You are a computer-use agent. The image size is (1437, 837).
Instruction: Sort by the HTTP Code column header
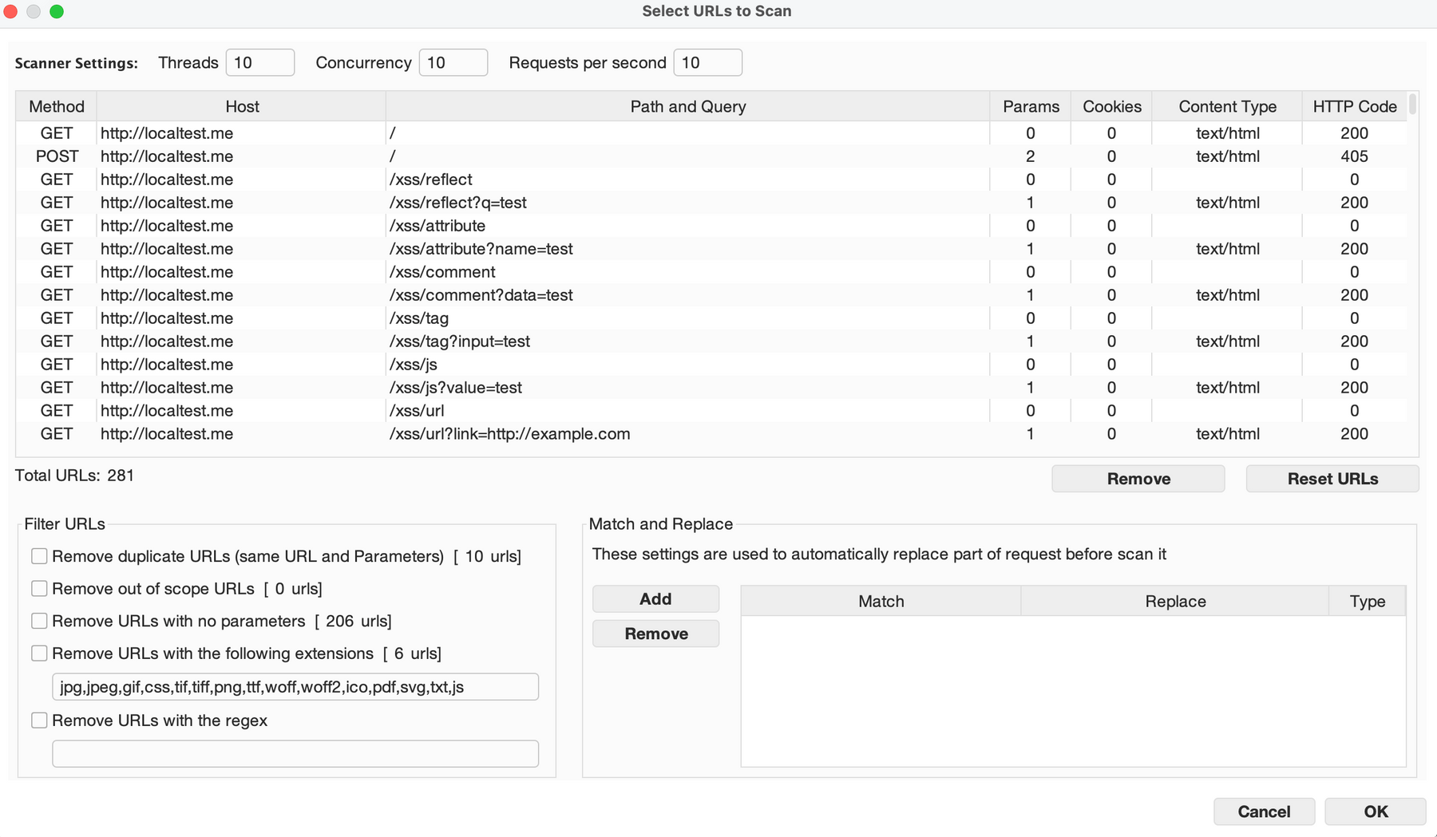coord(1354,107)
